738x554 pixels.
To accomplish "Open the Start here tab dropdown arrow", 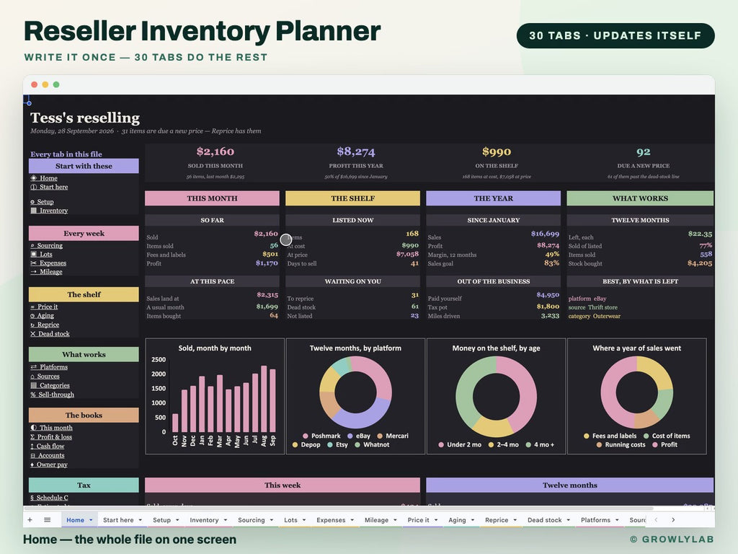I will coord(141,520).
